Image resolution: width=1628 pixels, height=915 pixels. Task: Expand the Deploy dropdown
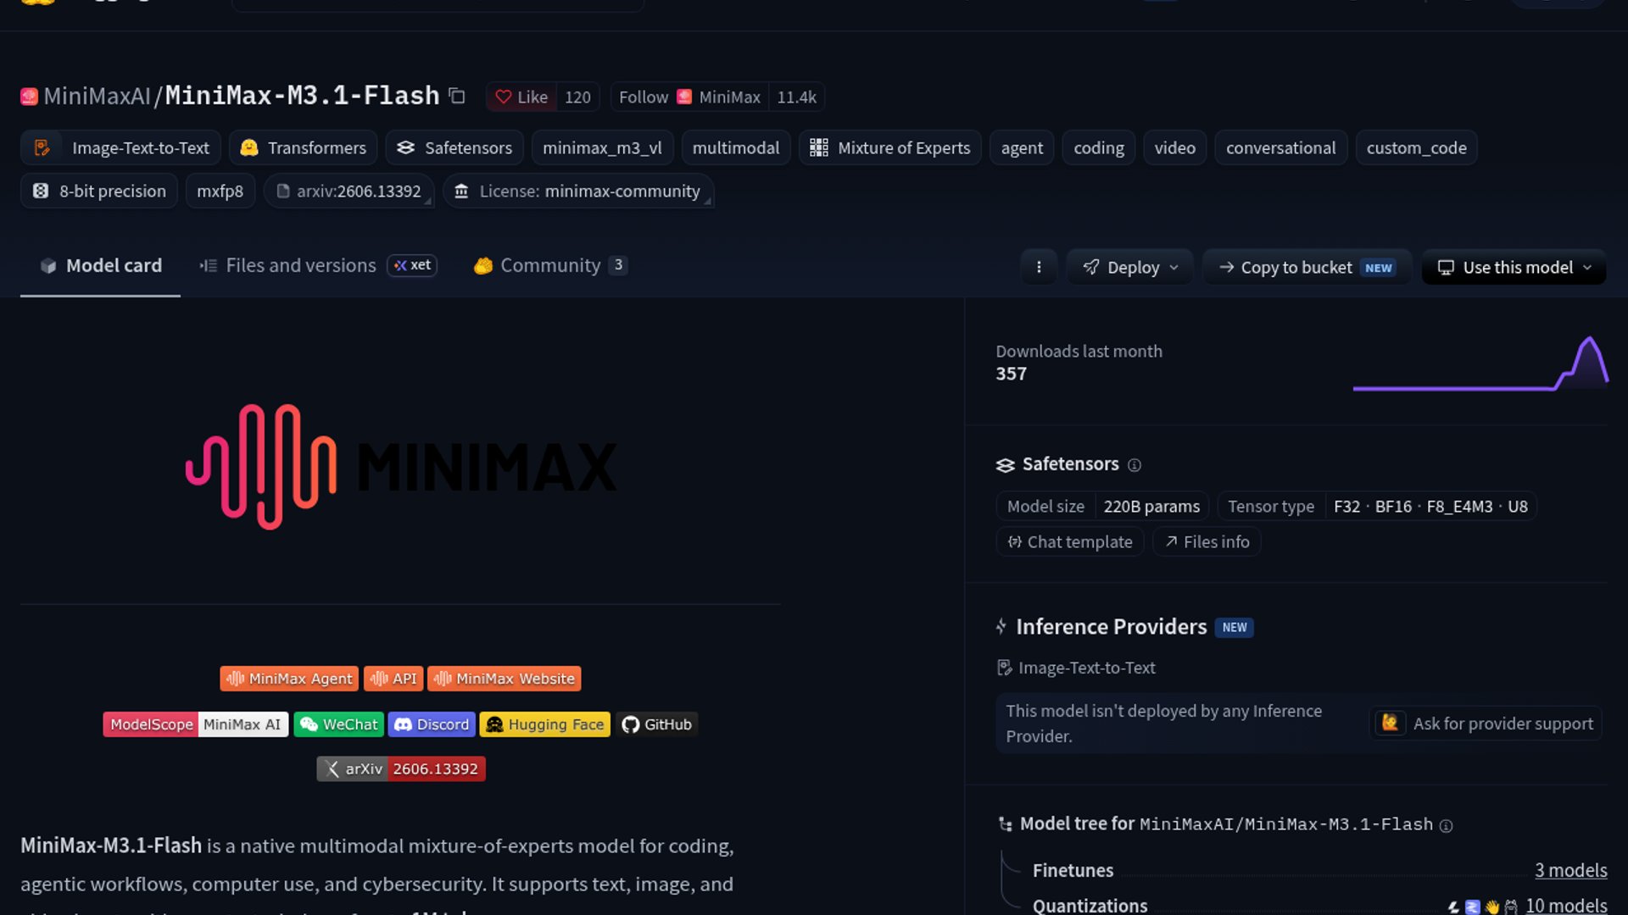(x=1130, y=267)
